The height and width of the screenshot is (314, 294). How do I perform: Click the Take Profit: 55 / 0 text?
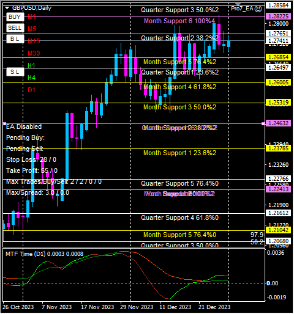[x=32, y=170]
